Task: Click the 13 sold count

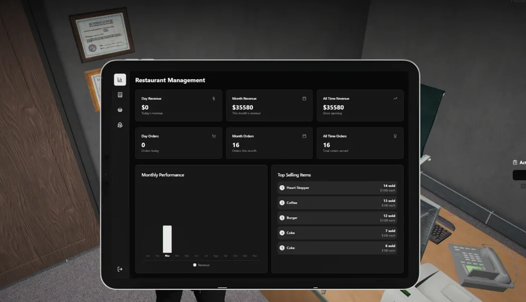Action: (389, 201)
